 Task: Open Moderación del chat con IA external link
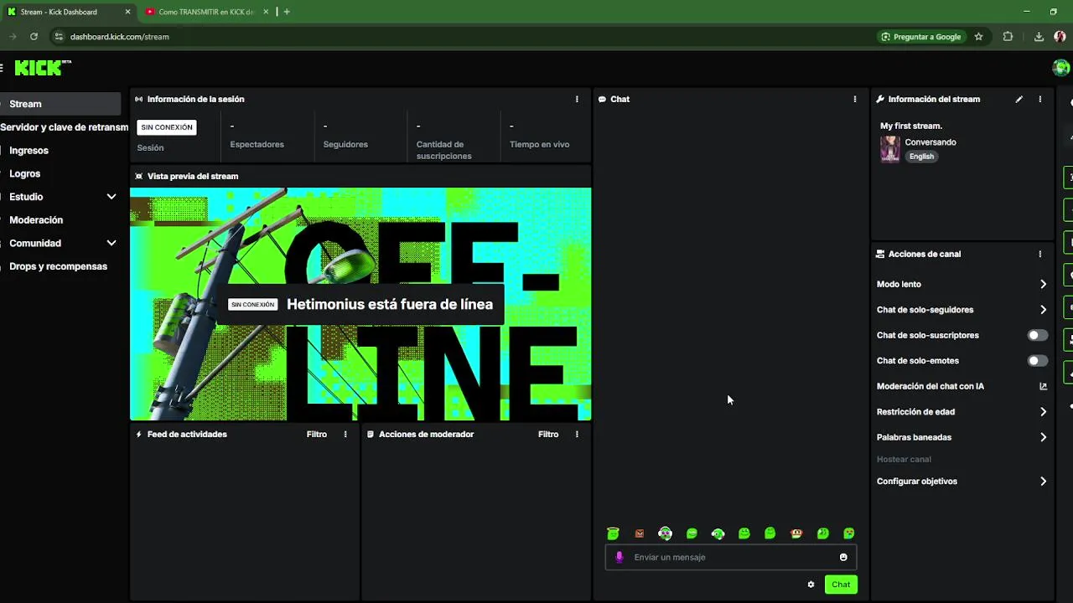(1044, 386)
